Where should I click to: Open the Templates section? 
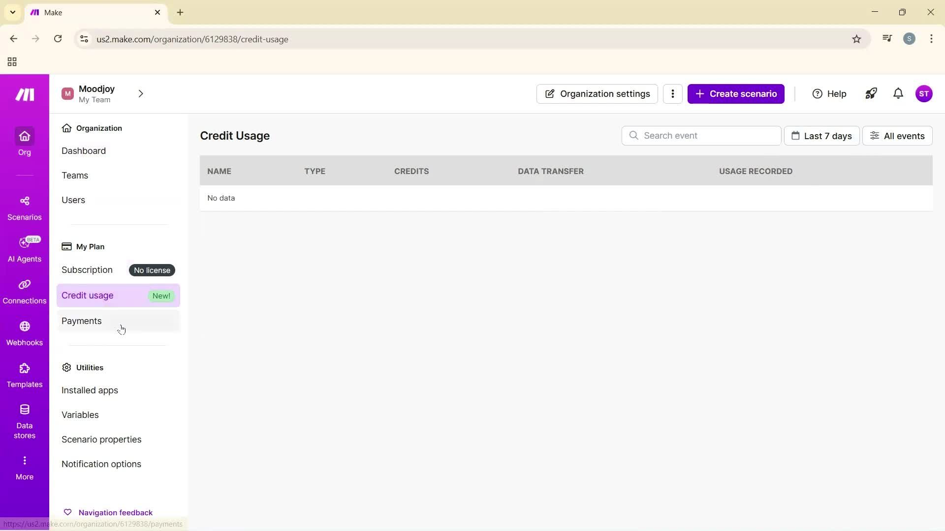click(x=25, y=375)
